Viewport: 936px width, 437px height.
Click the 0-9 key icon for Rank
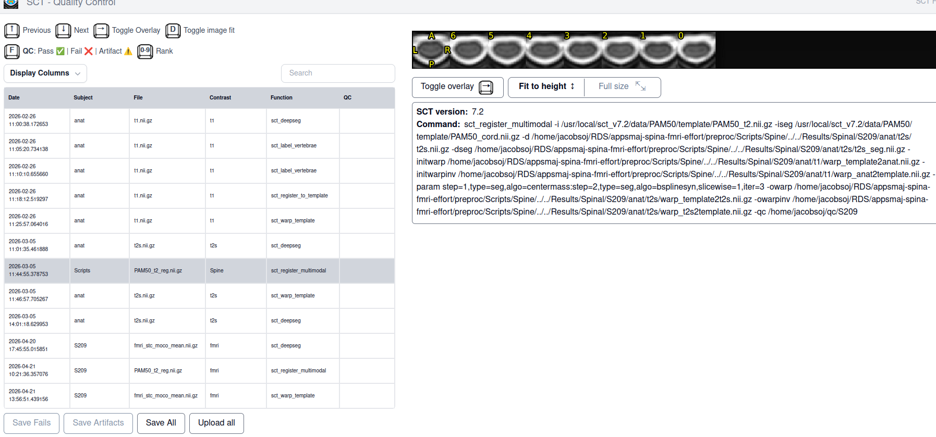click(145, 51)
